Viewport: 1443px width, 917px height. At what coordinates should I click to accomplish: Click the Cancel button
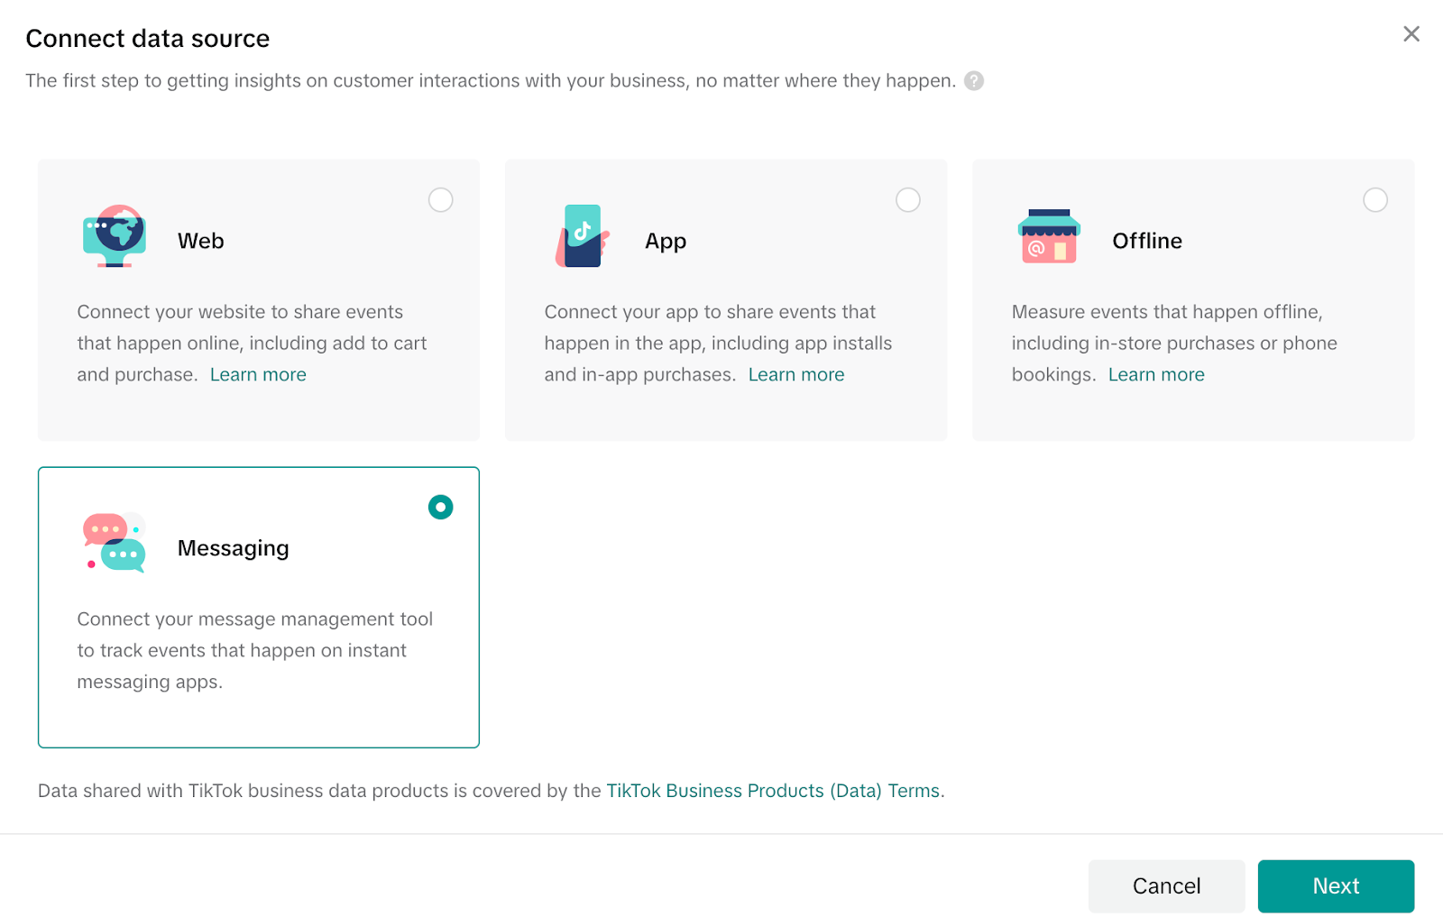click(1166, 886)
